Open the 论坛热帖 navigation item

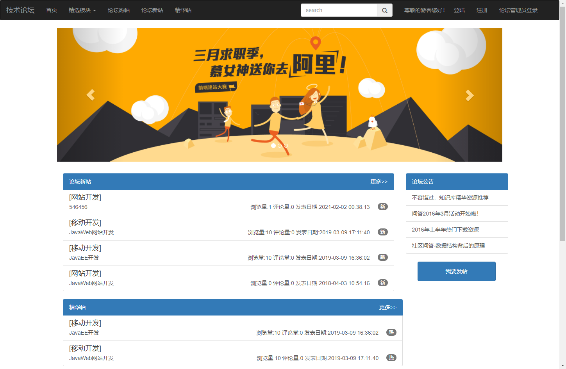[x=119, y=10]
